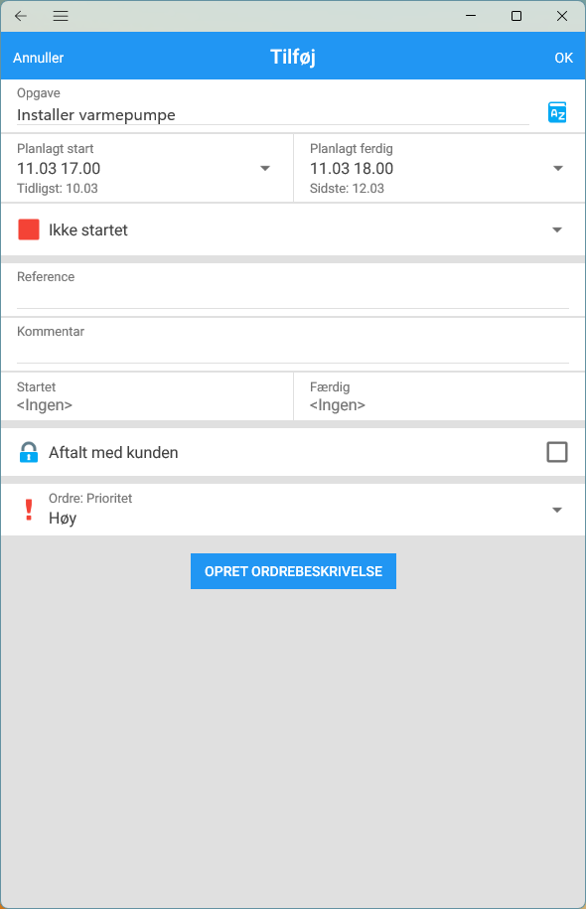Select the 11.03 18.00 finish value

[352, 169]
